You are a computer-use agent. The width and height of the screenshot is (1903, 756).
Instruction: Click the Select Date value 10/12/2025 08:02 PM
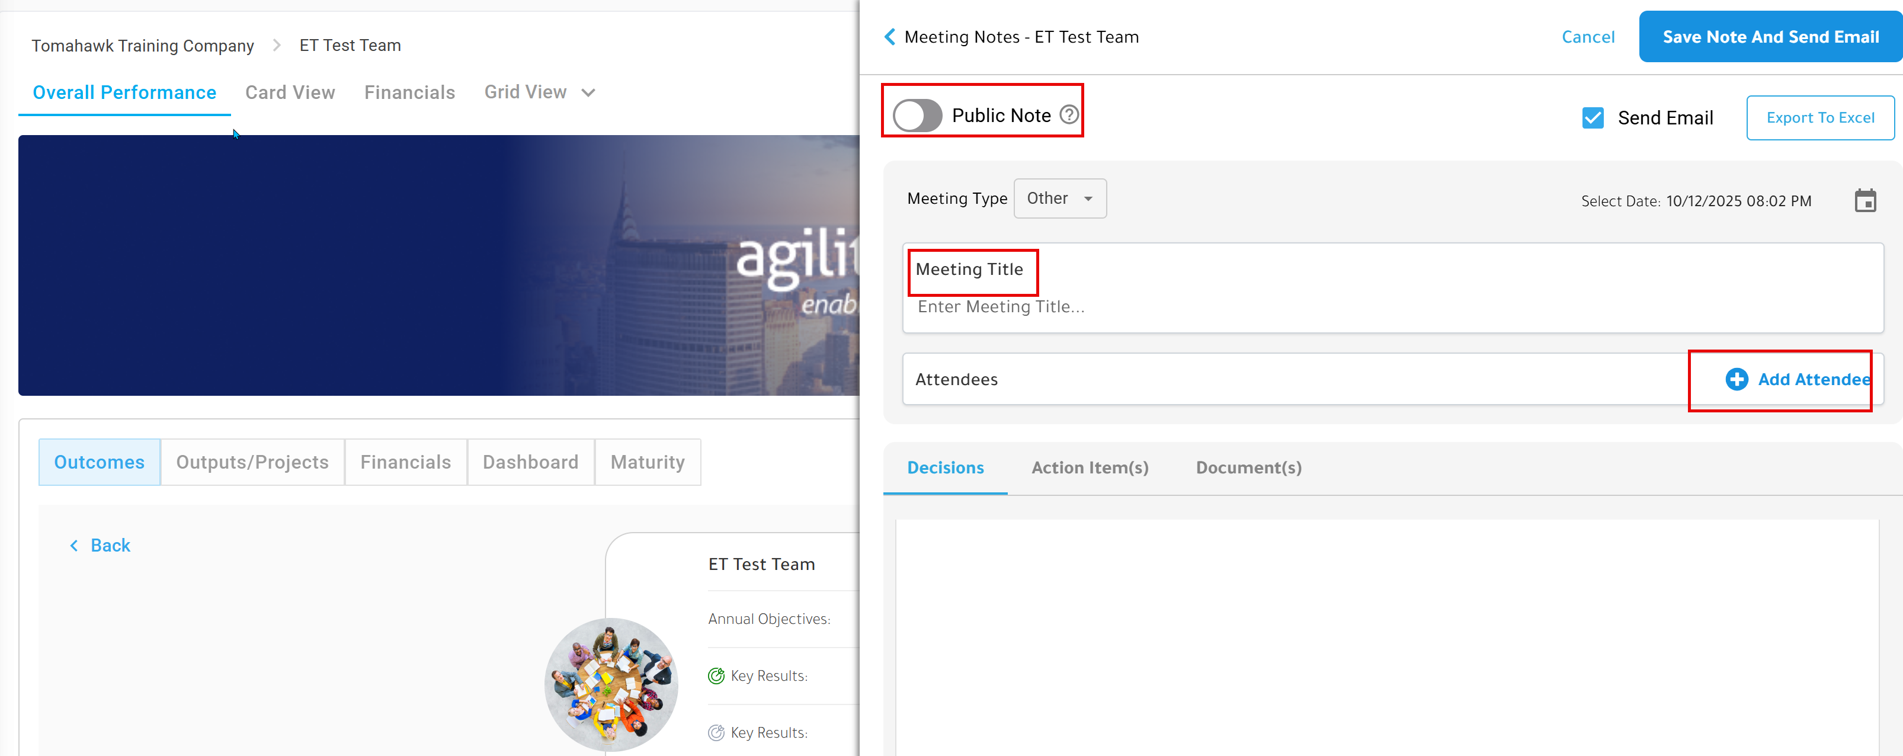[x=1738, y=201]
